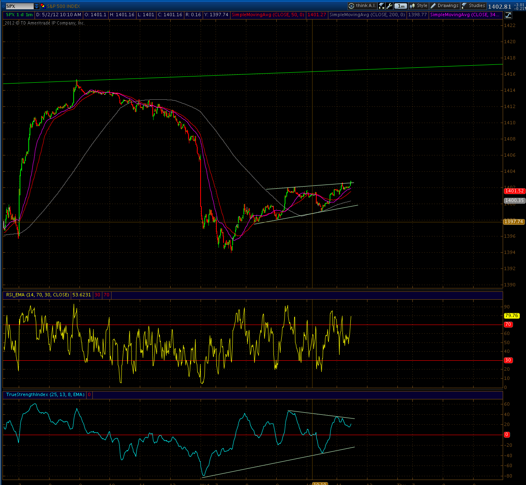Click the S&P 500 INDEX title
The width and height of the screenshot is (526, 485).
point(63,6)
